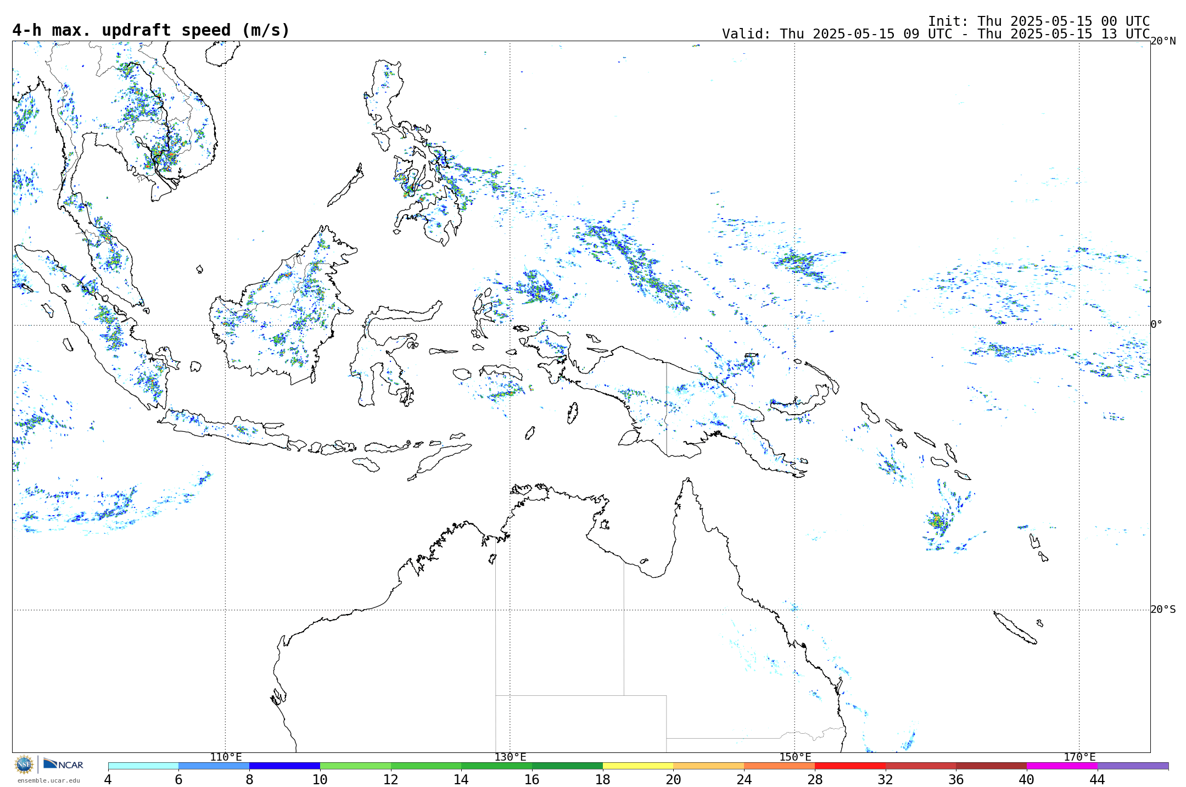The width and height of the screenshot is (1186, 787).
Task: Click the 150°E longitude label
Action: 795,757
